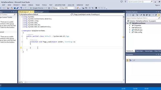
Task: Open the ARCHITECTURE menu
Action: tap(60, 5)
